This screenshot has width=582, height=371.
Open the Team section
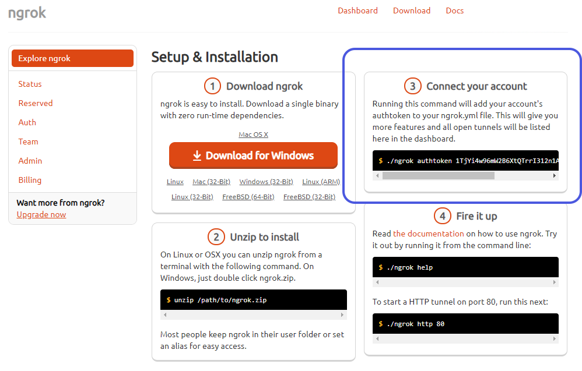click(28, 142)
